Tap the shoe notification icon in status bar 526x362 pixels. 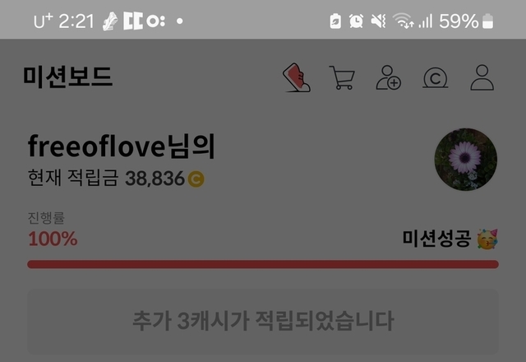(x=110, y=21)
